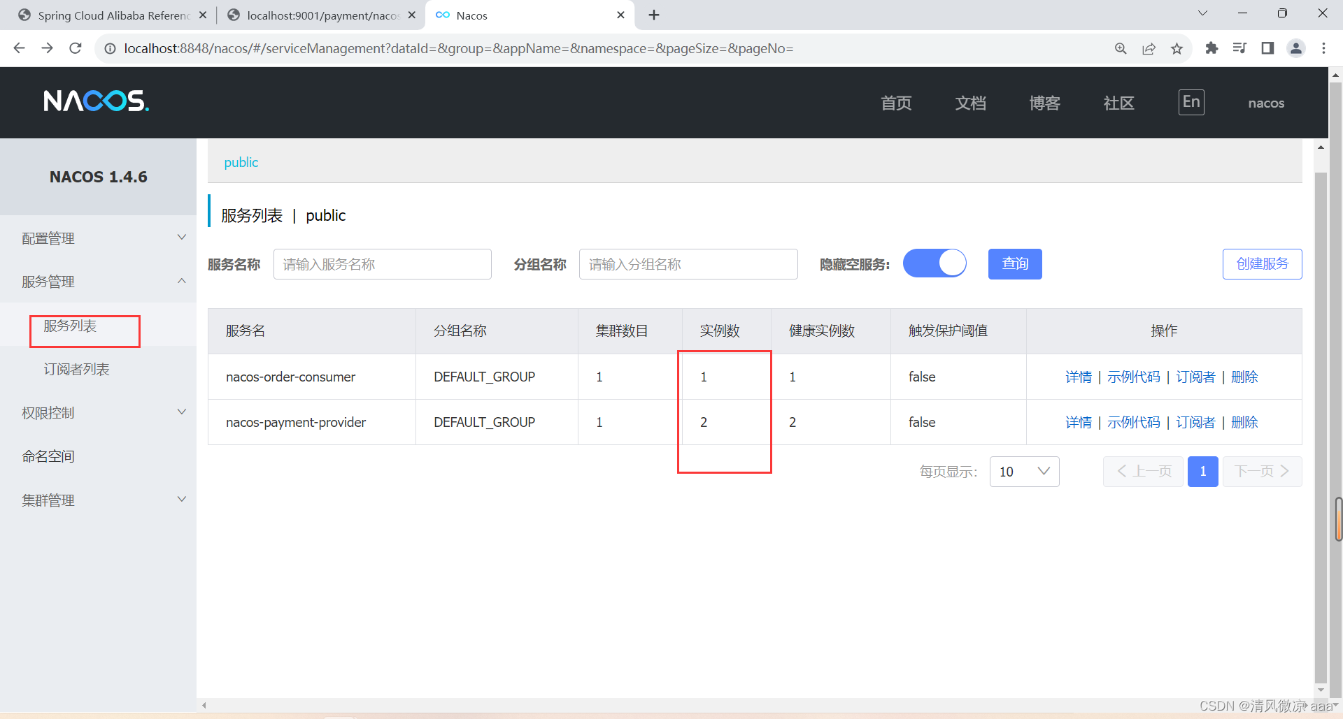Open the nacos user menu in header
Viewport: 1343px width, 719px height.
(x=1266, y=103)
